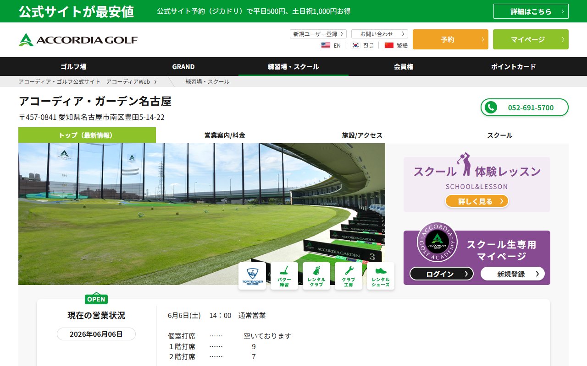Click the Accordia Golf logo
The height and width of the screenshot is (366, 587).
78,40
